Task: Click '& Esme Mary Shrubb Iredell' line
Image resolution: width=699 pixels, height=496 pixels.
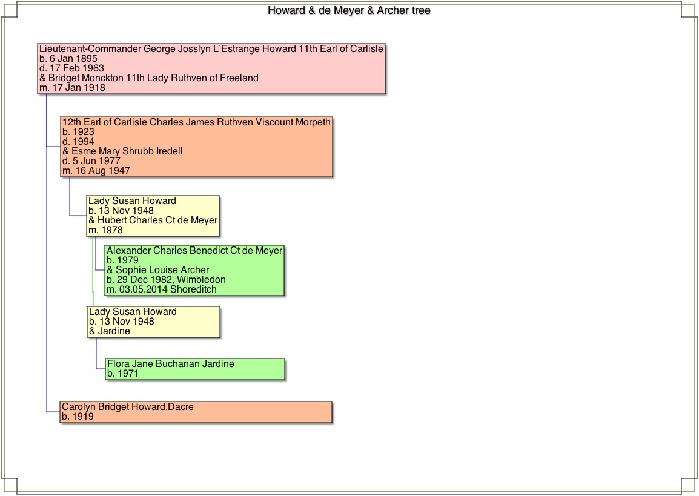Action: [x=122, y=151]
